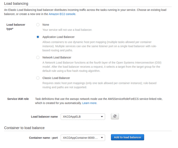Screen dimensions: 178x148
Task: Choose Classic Load Balancer radio button
Action: (x=38, y=78)
